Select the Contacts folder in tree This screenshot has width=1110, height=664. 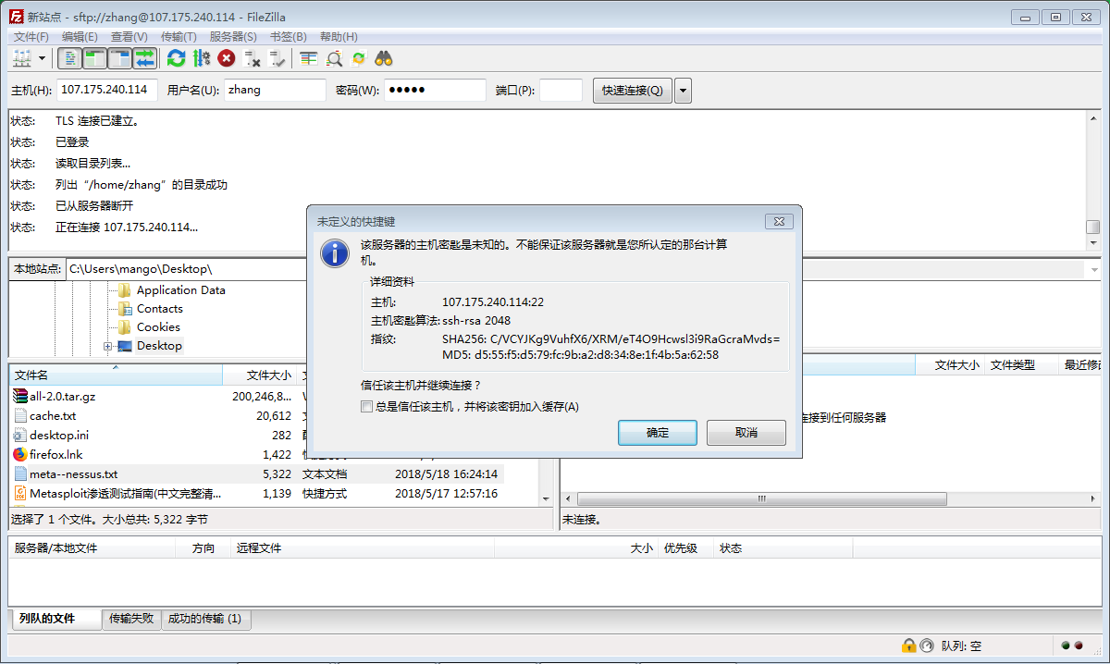(159, 309)
